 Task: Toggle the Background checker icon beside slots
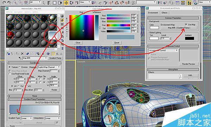pos(62,24)
